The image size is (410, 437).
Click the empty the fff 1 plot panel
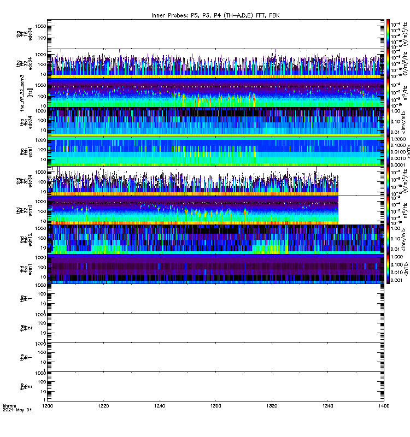pyautogui.click(x=215, y=298)
